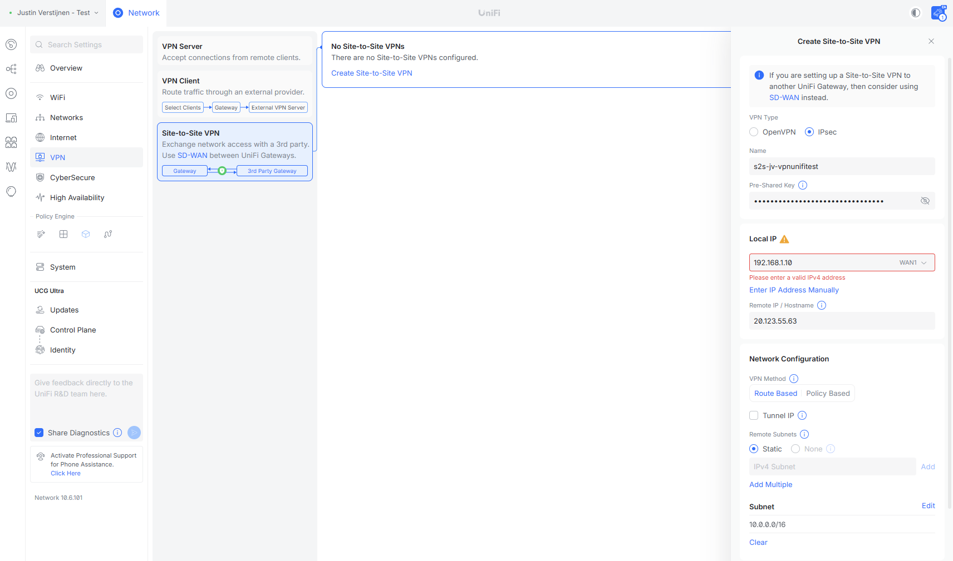
Task: Open the Policy Engine routes icon
Action: coord(108,234)
